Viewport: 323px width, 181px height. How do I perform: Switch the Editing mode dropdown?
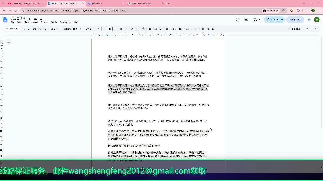298,29
